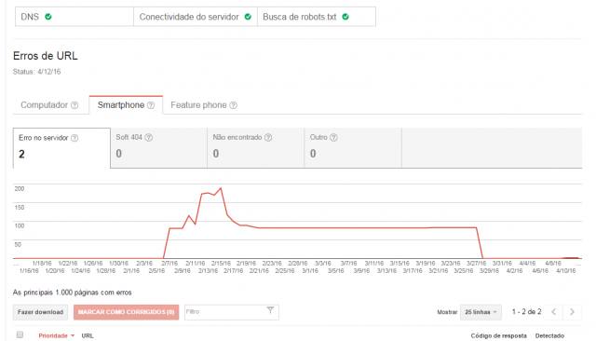Click As principais 1.000 páginas com erros text
Screen dimensions: 596x341
(73, 293)
